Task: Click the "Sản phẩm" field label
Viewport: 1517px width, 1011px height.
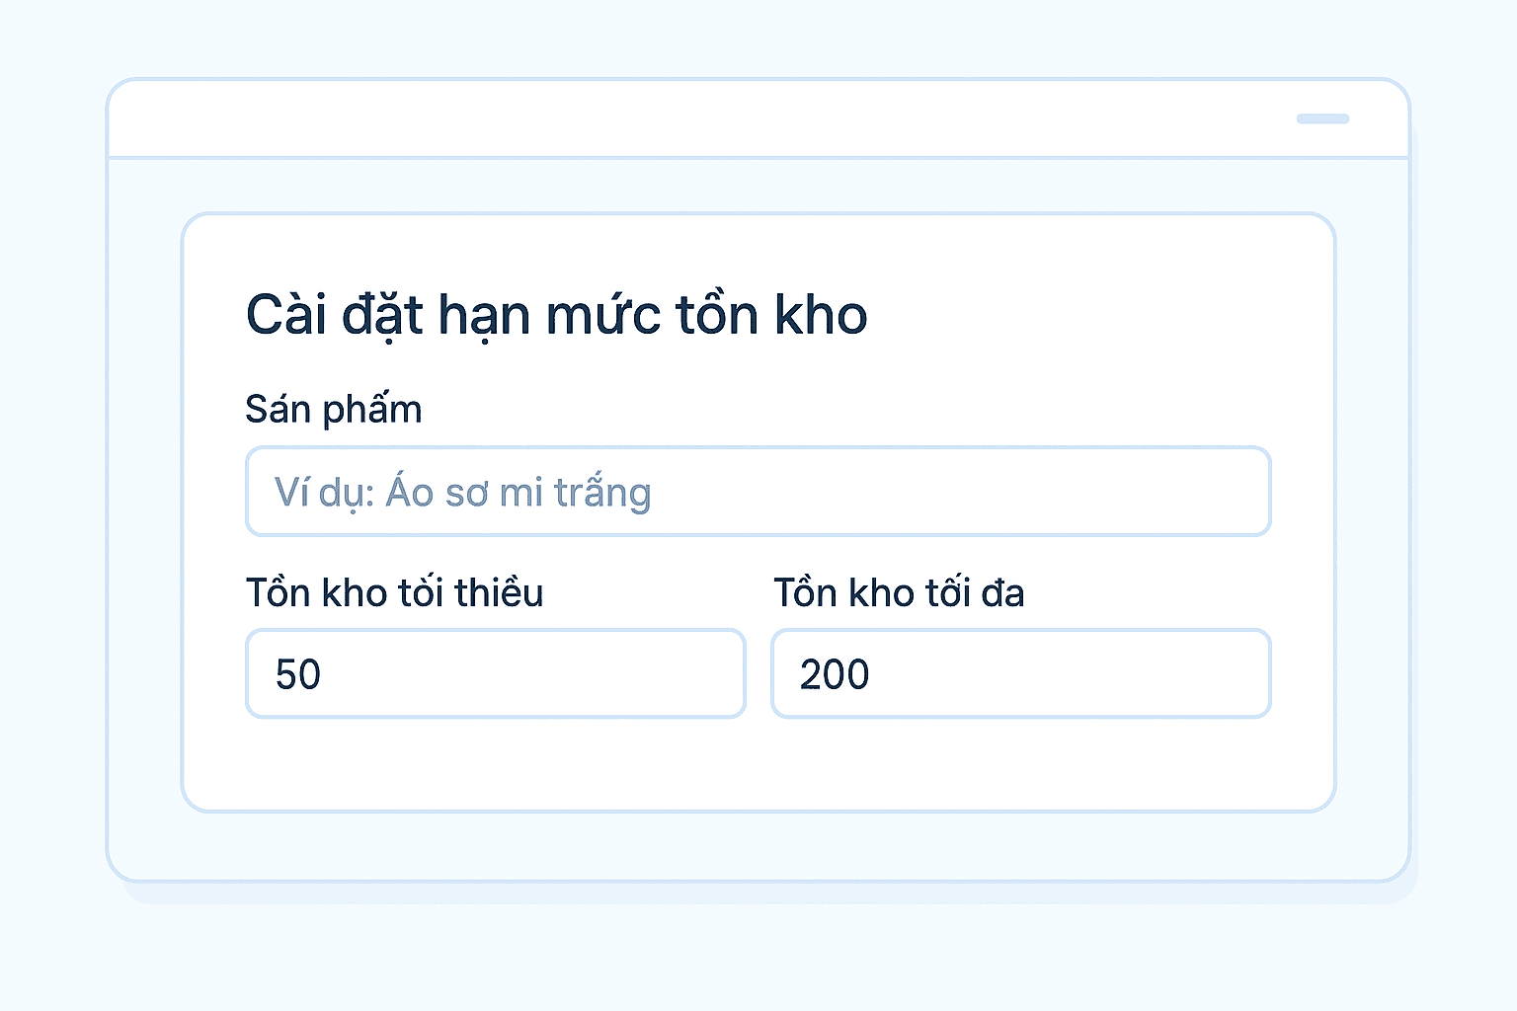Action: [x=334, y=409]
